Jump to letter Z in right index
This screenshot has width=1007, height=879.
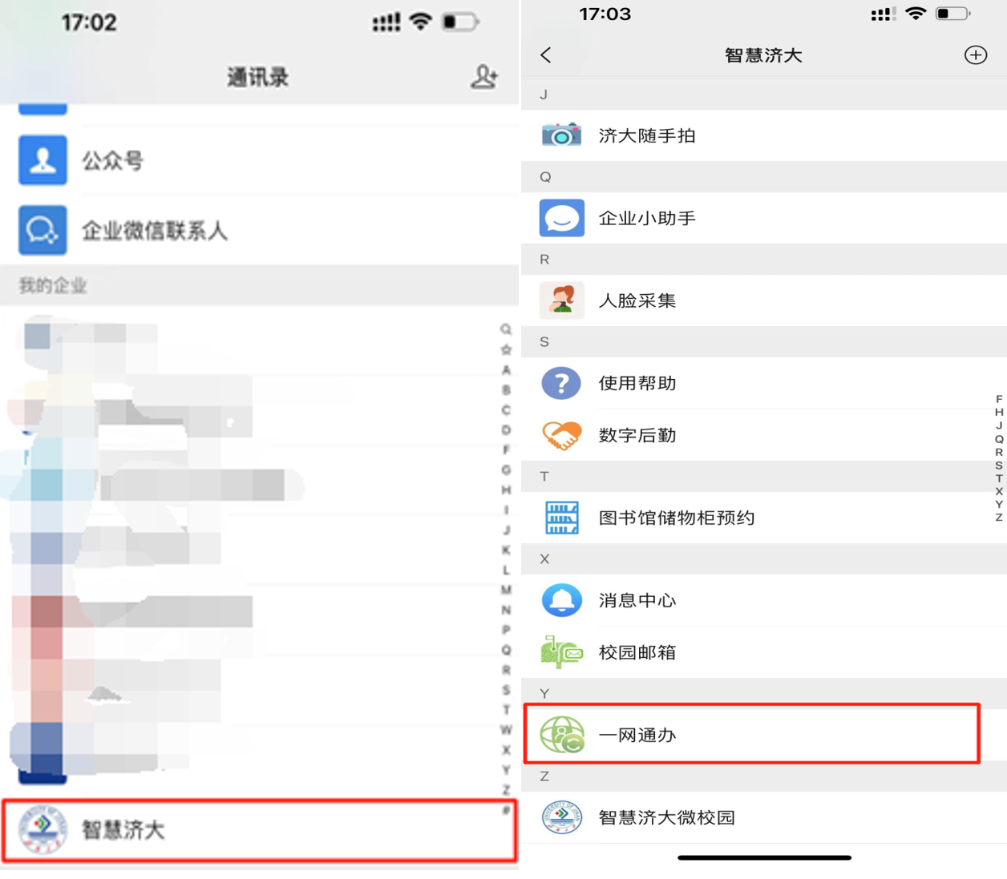point(999,518)
